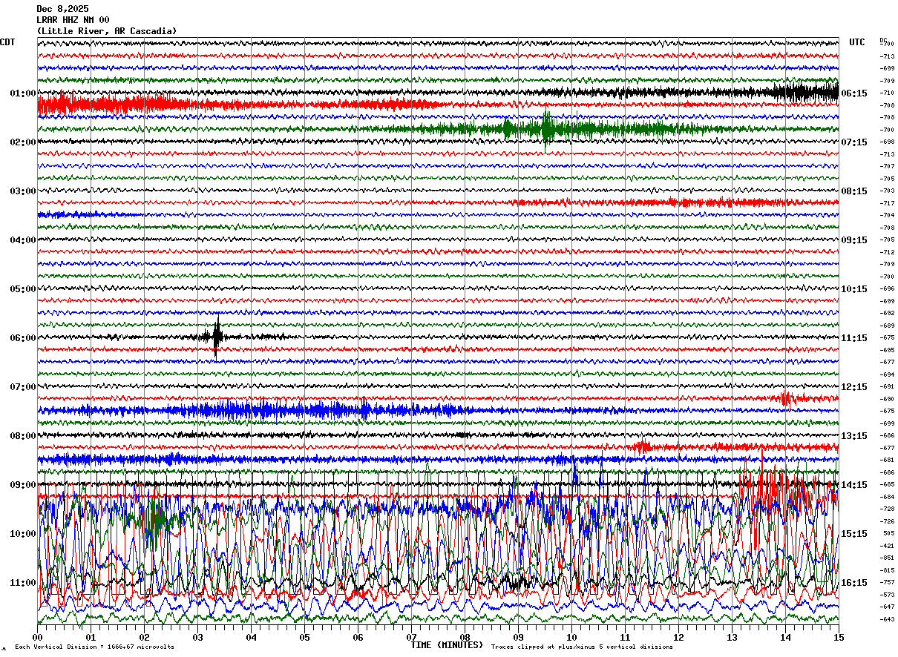Screen dimensions: 898x657
Task: Click the DC offset value -710
Action: (887, 93)
